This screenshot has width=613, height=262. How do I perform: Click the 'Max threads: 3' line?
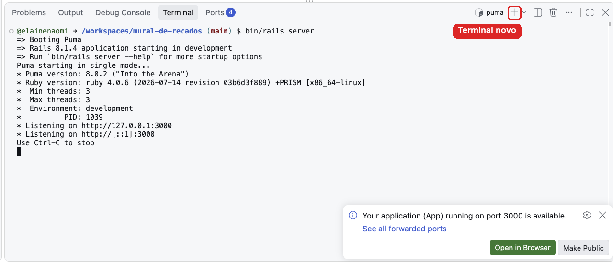[53, 100]
